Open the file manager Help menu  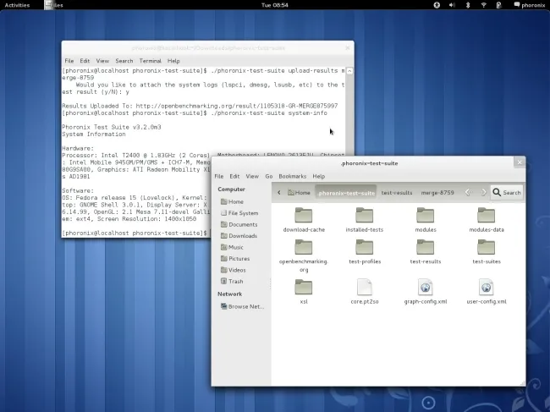pyautogui.click(x=318, y=176)
